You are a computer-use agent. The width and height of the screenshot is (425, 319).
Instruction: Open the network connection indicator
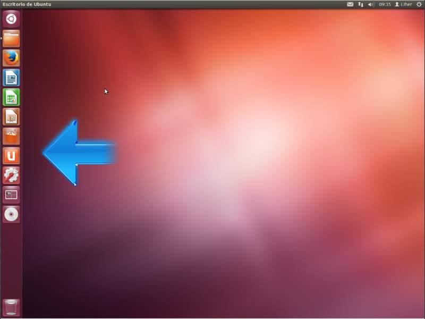pyautogui.click(x=361, y=4)
